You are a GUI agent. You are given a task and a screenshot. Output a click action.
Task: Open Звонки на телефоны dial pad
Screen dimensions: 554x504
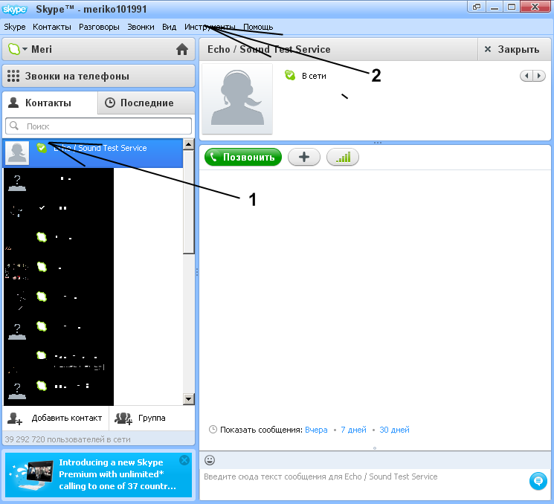[98, 76]
